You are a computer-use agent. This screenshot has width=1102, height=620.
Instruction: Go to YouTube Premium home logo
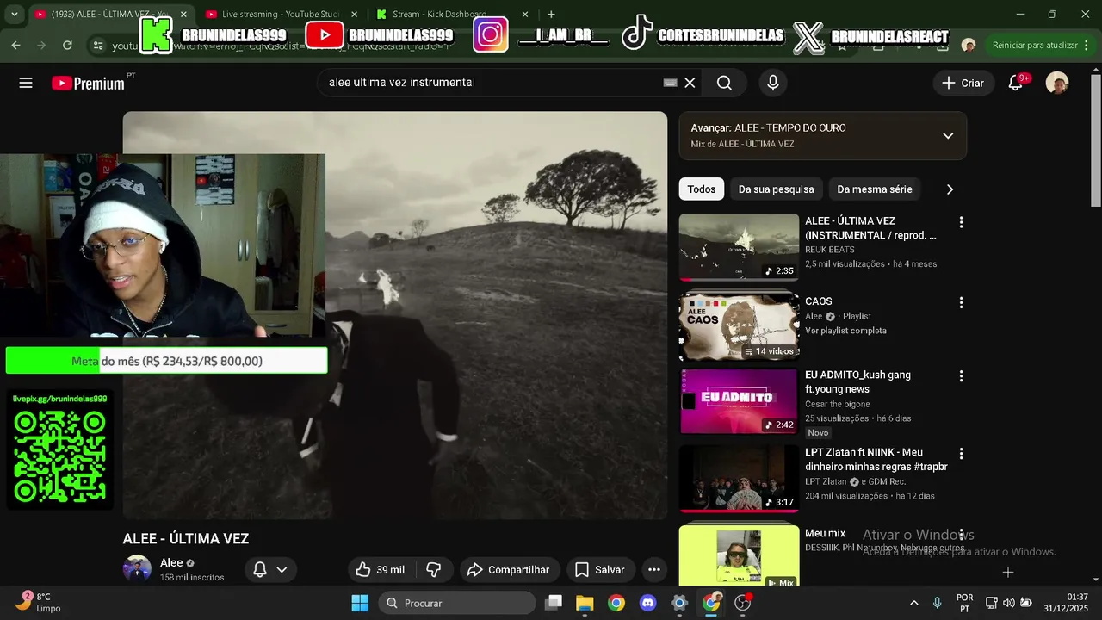click(88, 84)
